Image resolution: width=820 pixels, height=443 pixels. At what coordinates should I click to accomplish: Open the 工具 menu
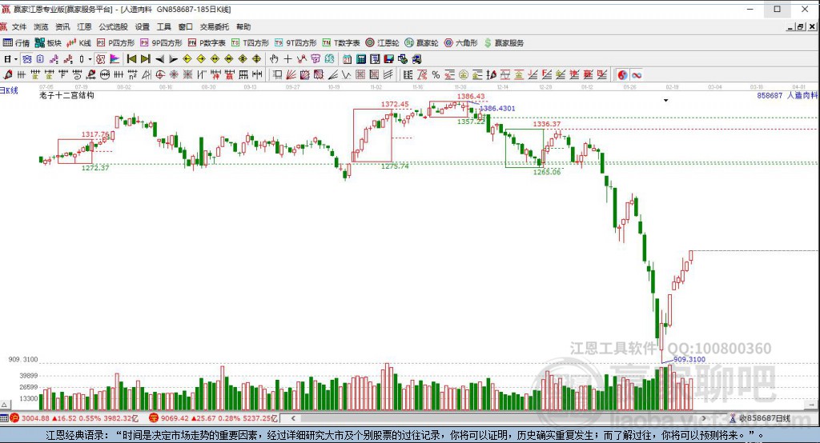[163, 26]
